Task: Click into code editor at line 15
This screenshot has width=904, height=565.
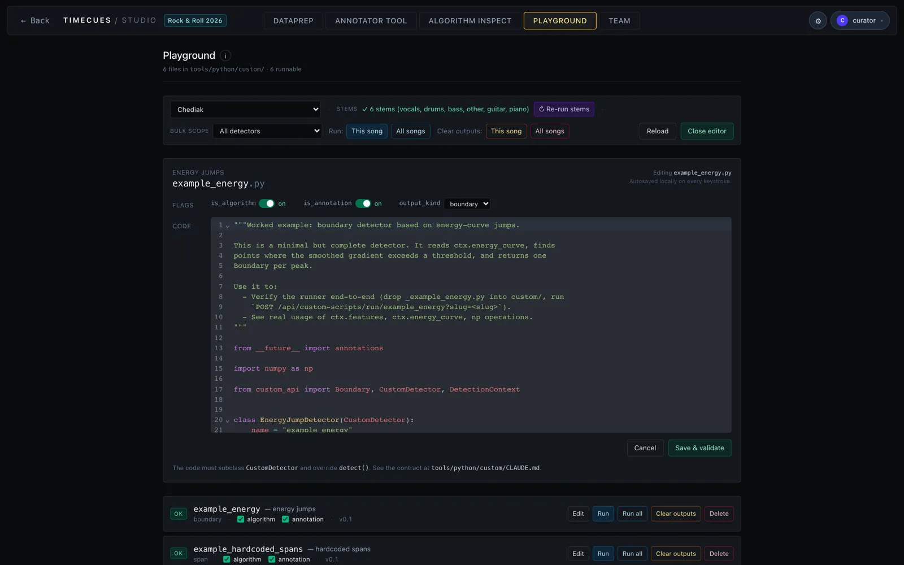Action: (480, 369)
